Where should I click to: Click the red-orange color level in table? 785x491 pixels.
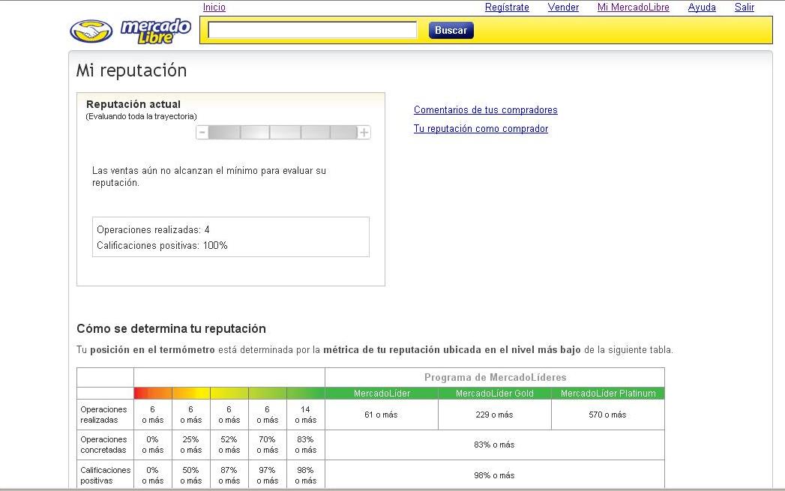pos(153,394)
